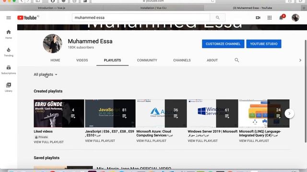This screenshot has width=307, height=172.
Task: Open the JavaScript ES6 playlist title
Action: [x=110, y=133]
